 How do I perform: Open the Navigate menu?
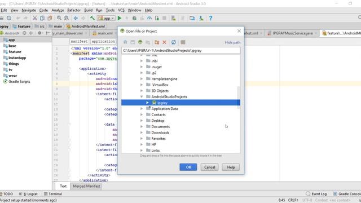29,10
